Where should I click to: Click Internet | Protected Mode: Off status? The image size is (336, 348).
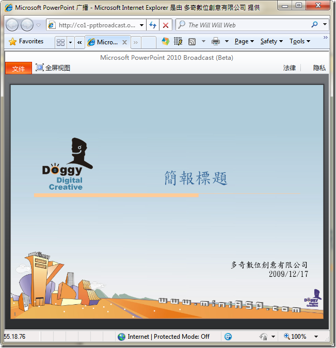coord(168,337)
